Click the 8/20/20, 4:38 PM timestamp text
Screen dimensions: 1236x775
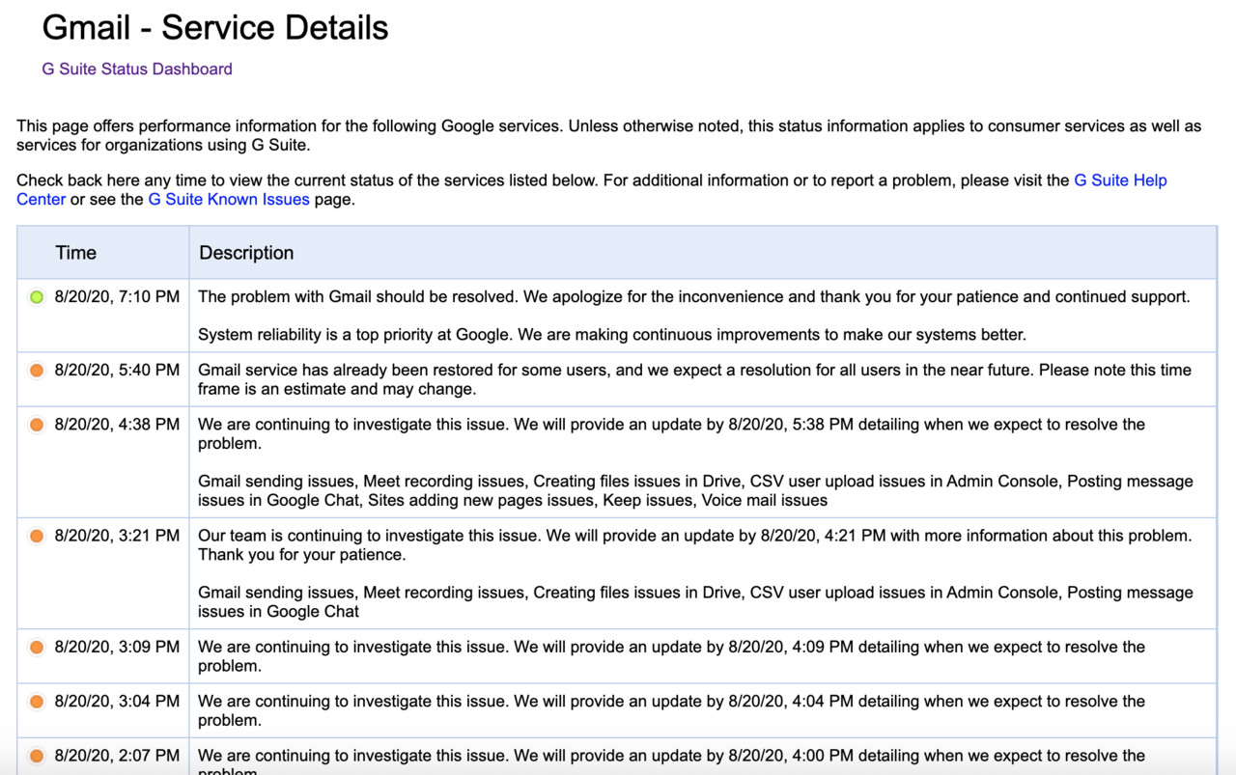117,425
